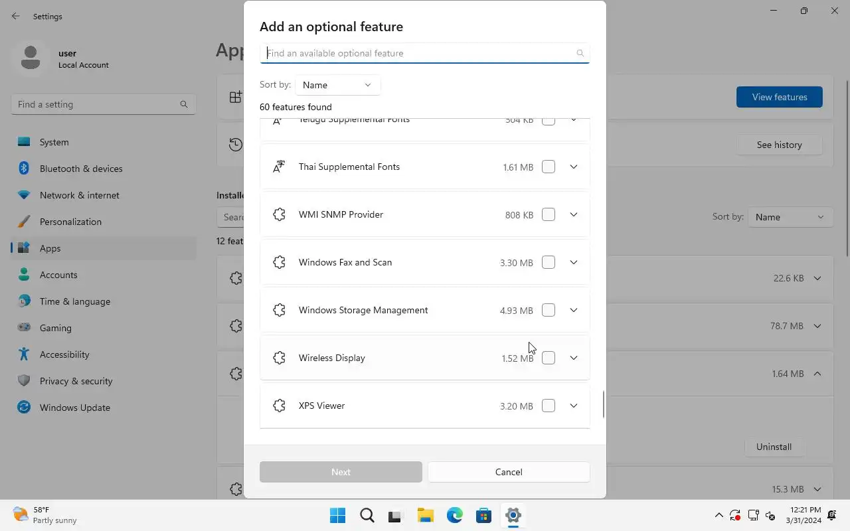Open the clock and date on the taskbar
The width and height of the screenshot is (850, 531).
coord(806,515)
